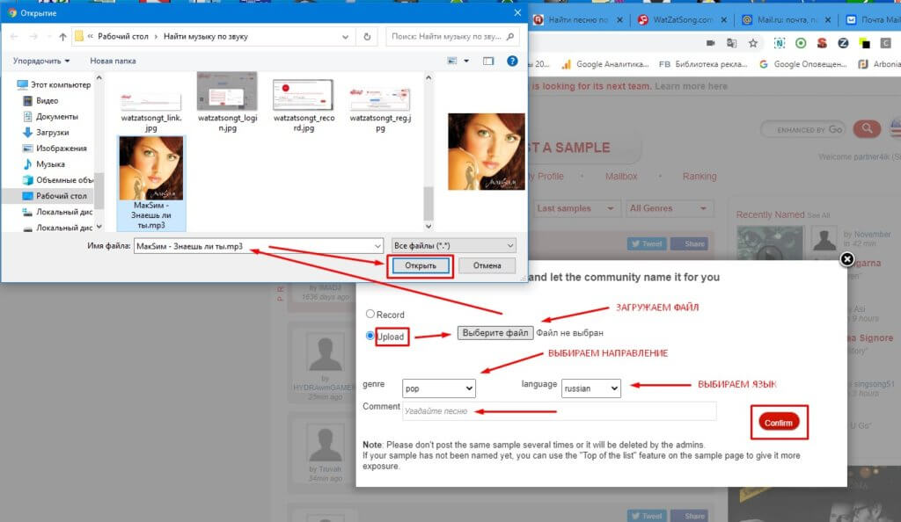The width and height of the screenshot is (901, 522).
Task: Click the 'Открыть' button
Action: (421, 265)
